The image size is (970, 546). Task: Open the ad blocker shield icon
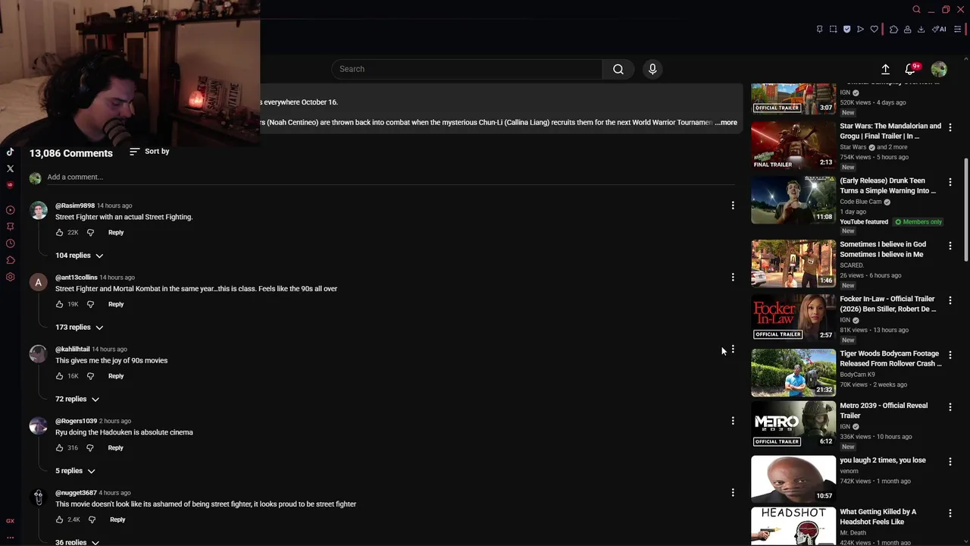(846, 30)
